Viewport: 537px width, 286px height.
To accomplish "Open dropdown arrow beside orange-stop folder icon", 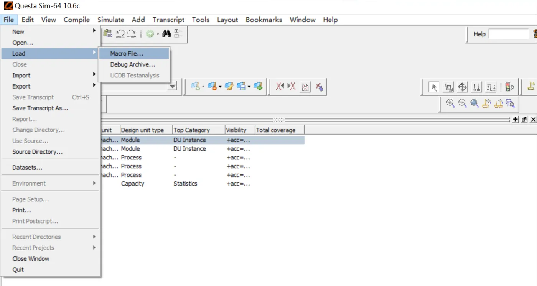I will point(220,87).
